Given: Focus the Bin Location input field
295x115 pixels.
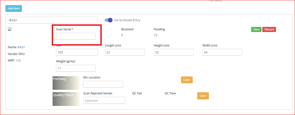Looking at the screenshot, I should [x=103, y=84].
